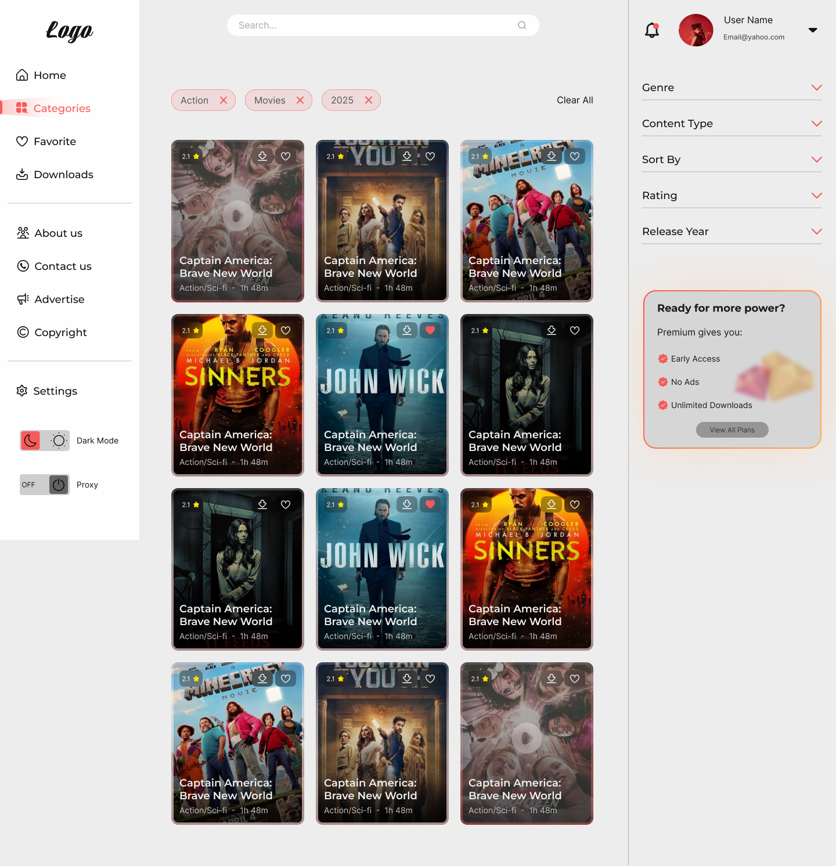This screenshot has height=866, width=836.
Task: Click the Early Access premium feature
Action: coord(689,359)
